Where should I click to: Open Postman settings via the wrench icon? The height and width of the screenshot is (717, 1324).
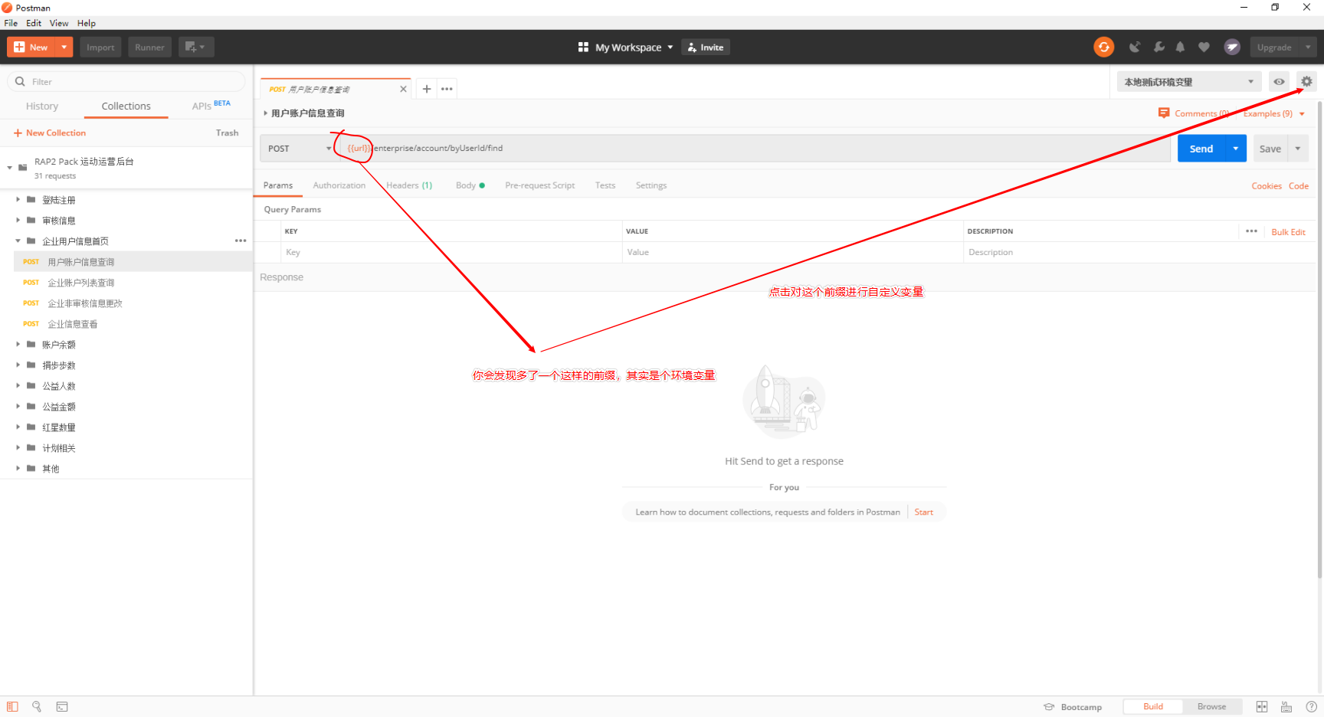1158,47
